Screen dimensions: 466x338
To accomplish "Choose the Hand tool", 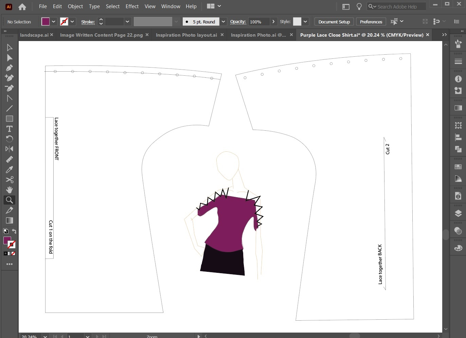I will pyautogui.click(x=10, y=190).
